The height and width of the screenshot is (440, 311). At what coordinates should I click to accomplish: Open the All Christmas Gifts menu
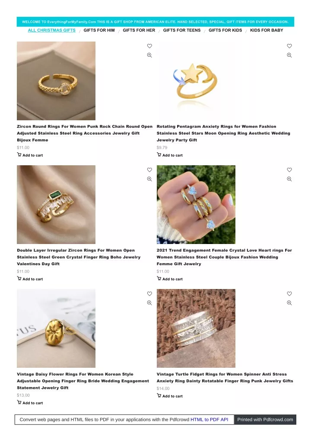(51, 30)
